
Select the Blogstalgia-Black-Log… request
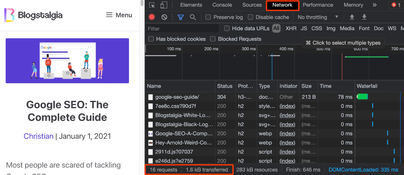(274, 124)
